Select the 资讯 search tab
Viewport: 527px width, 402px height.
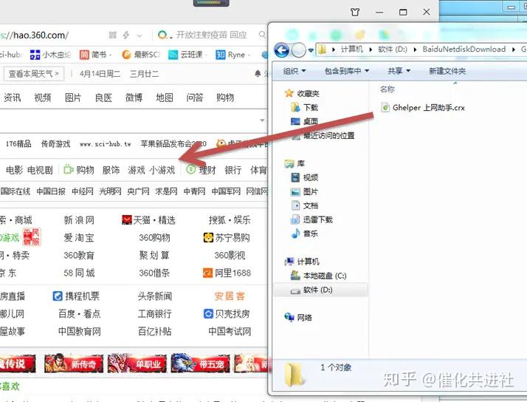point(13,98)
